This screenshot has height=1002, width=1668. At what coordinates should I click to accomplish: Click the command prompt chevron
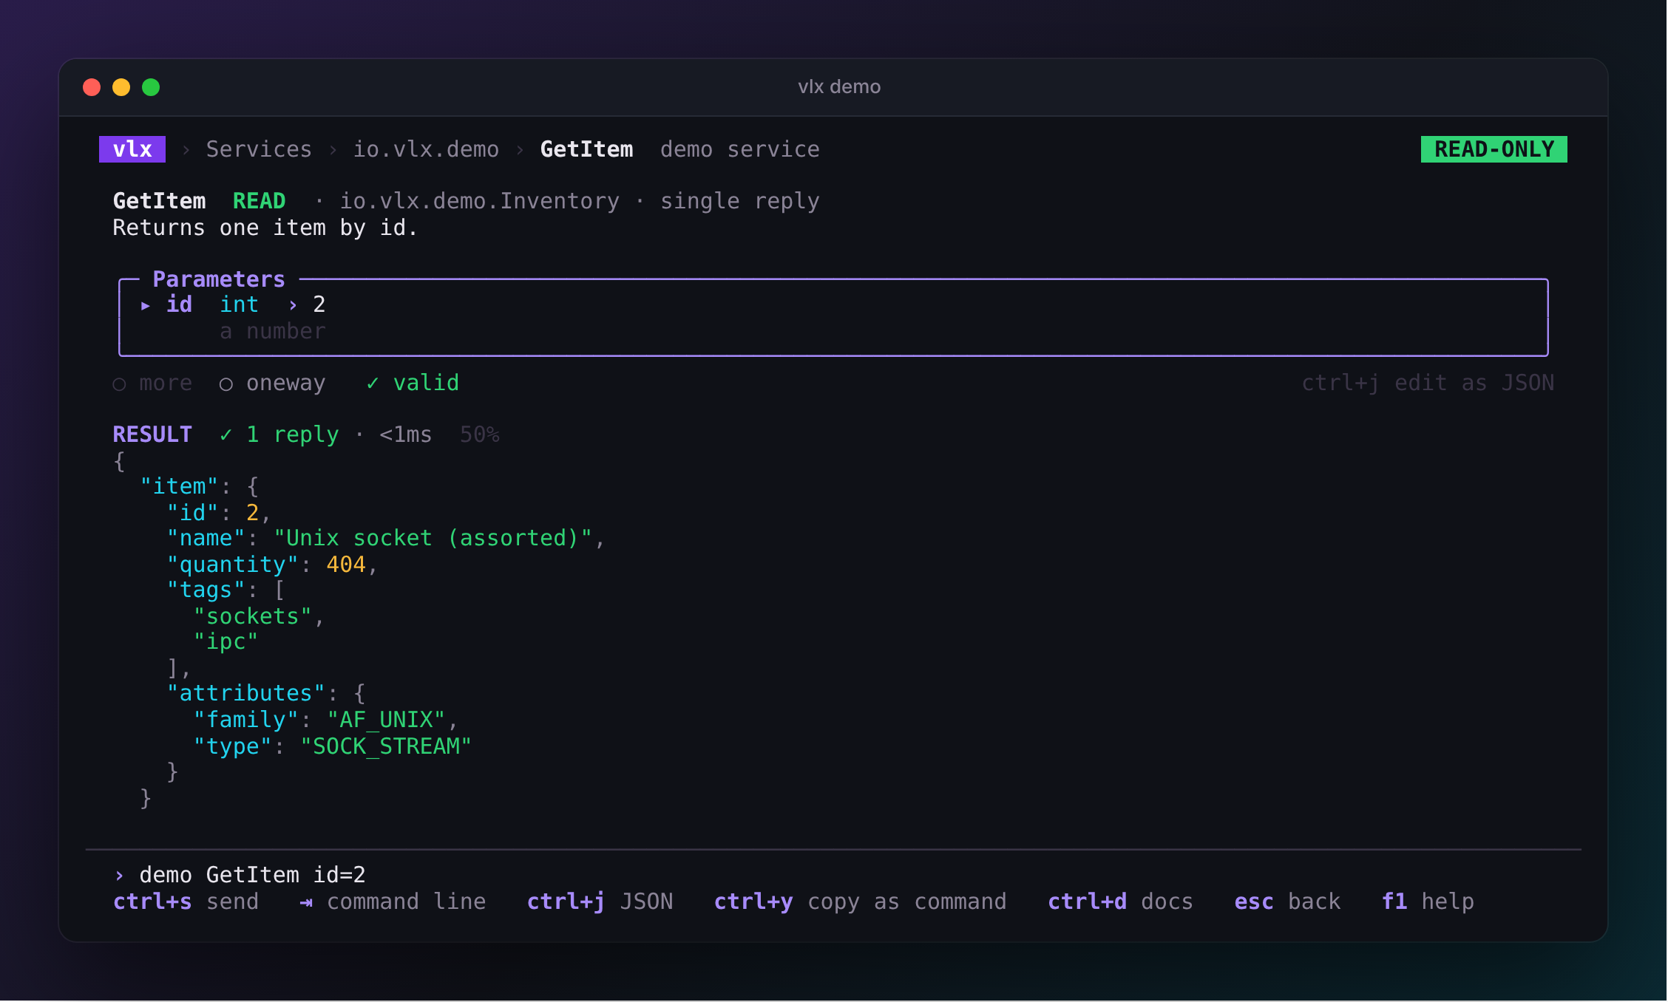coord(119,876)
